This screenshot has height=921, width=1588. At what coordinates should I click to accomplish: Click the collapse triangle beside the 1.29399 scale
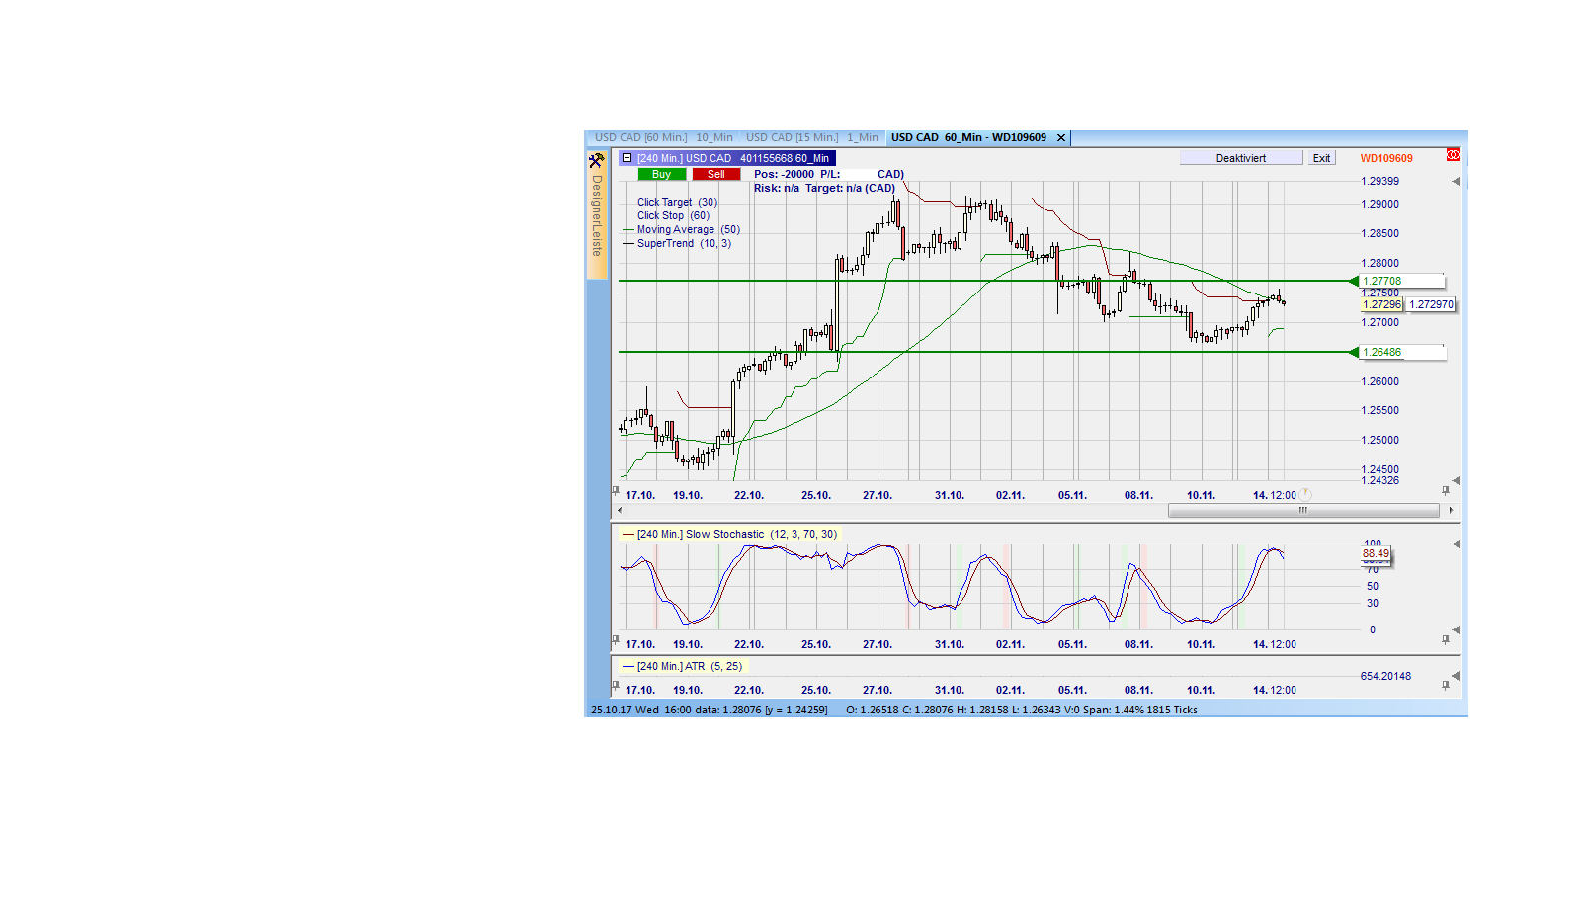pos(1456,181)
